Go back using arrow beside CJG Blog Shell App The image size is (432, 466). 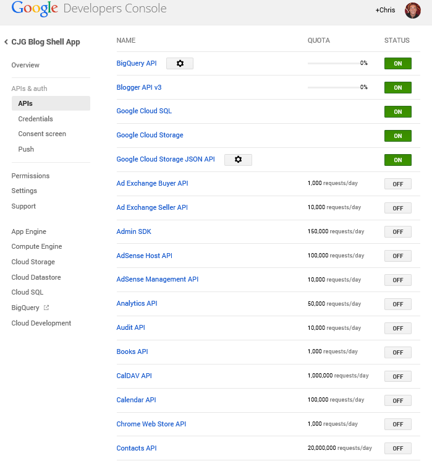tap(6, 42)
